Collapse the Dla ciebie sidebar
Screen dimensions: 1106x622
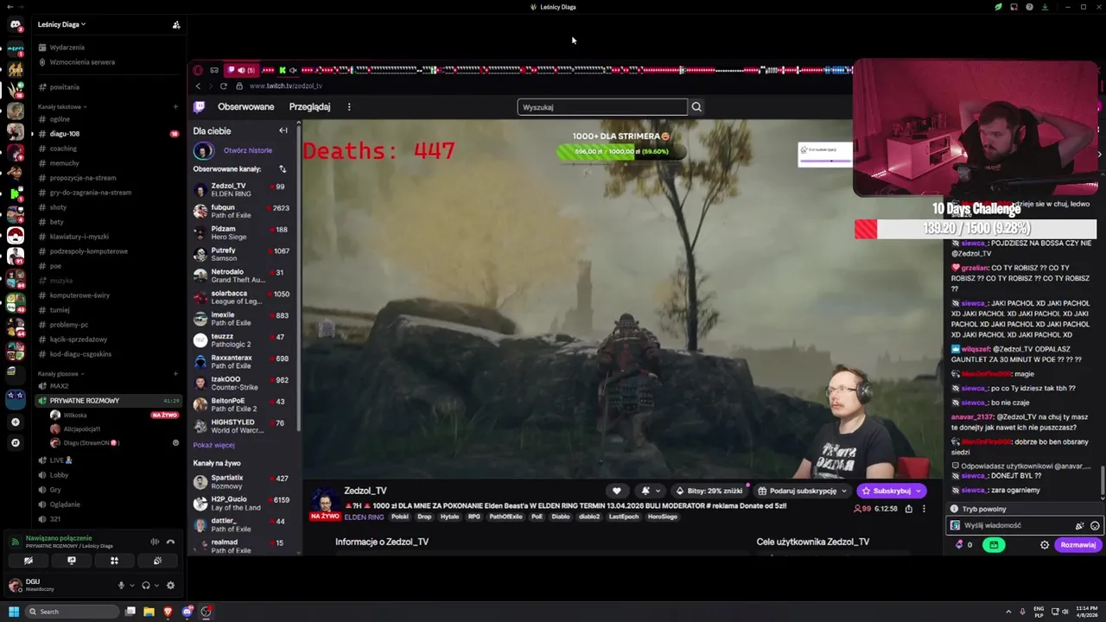tap(283, 130)
